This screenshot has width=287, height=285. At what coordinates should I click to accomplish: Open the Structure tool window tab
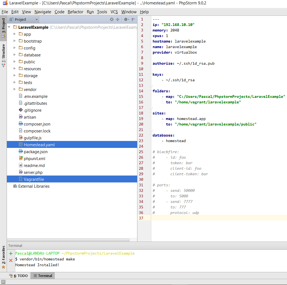pyautogui.click(x=3, y=56)
